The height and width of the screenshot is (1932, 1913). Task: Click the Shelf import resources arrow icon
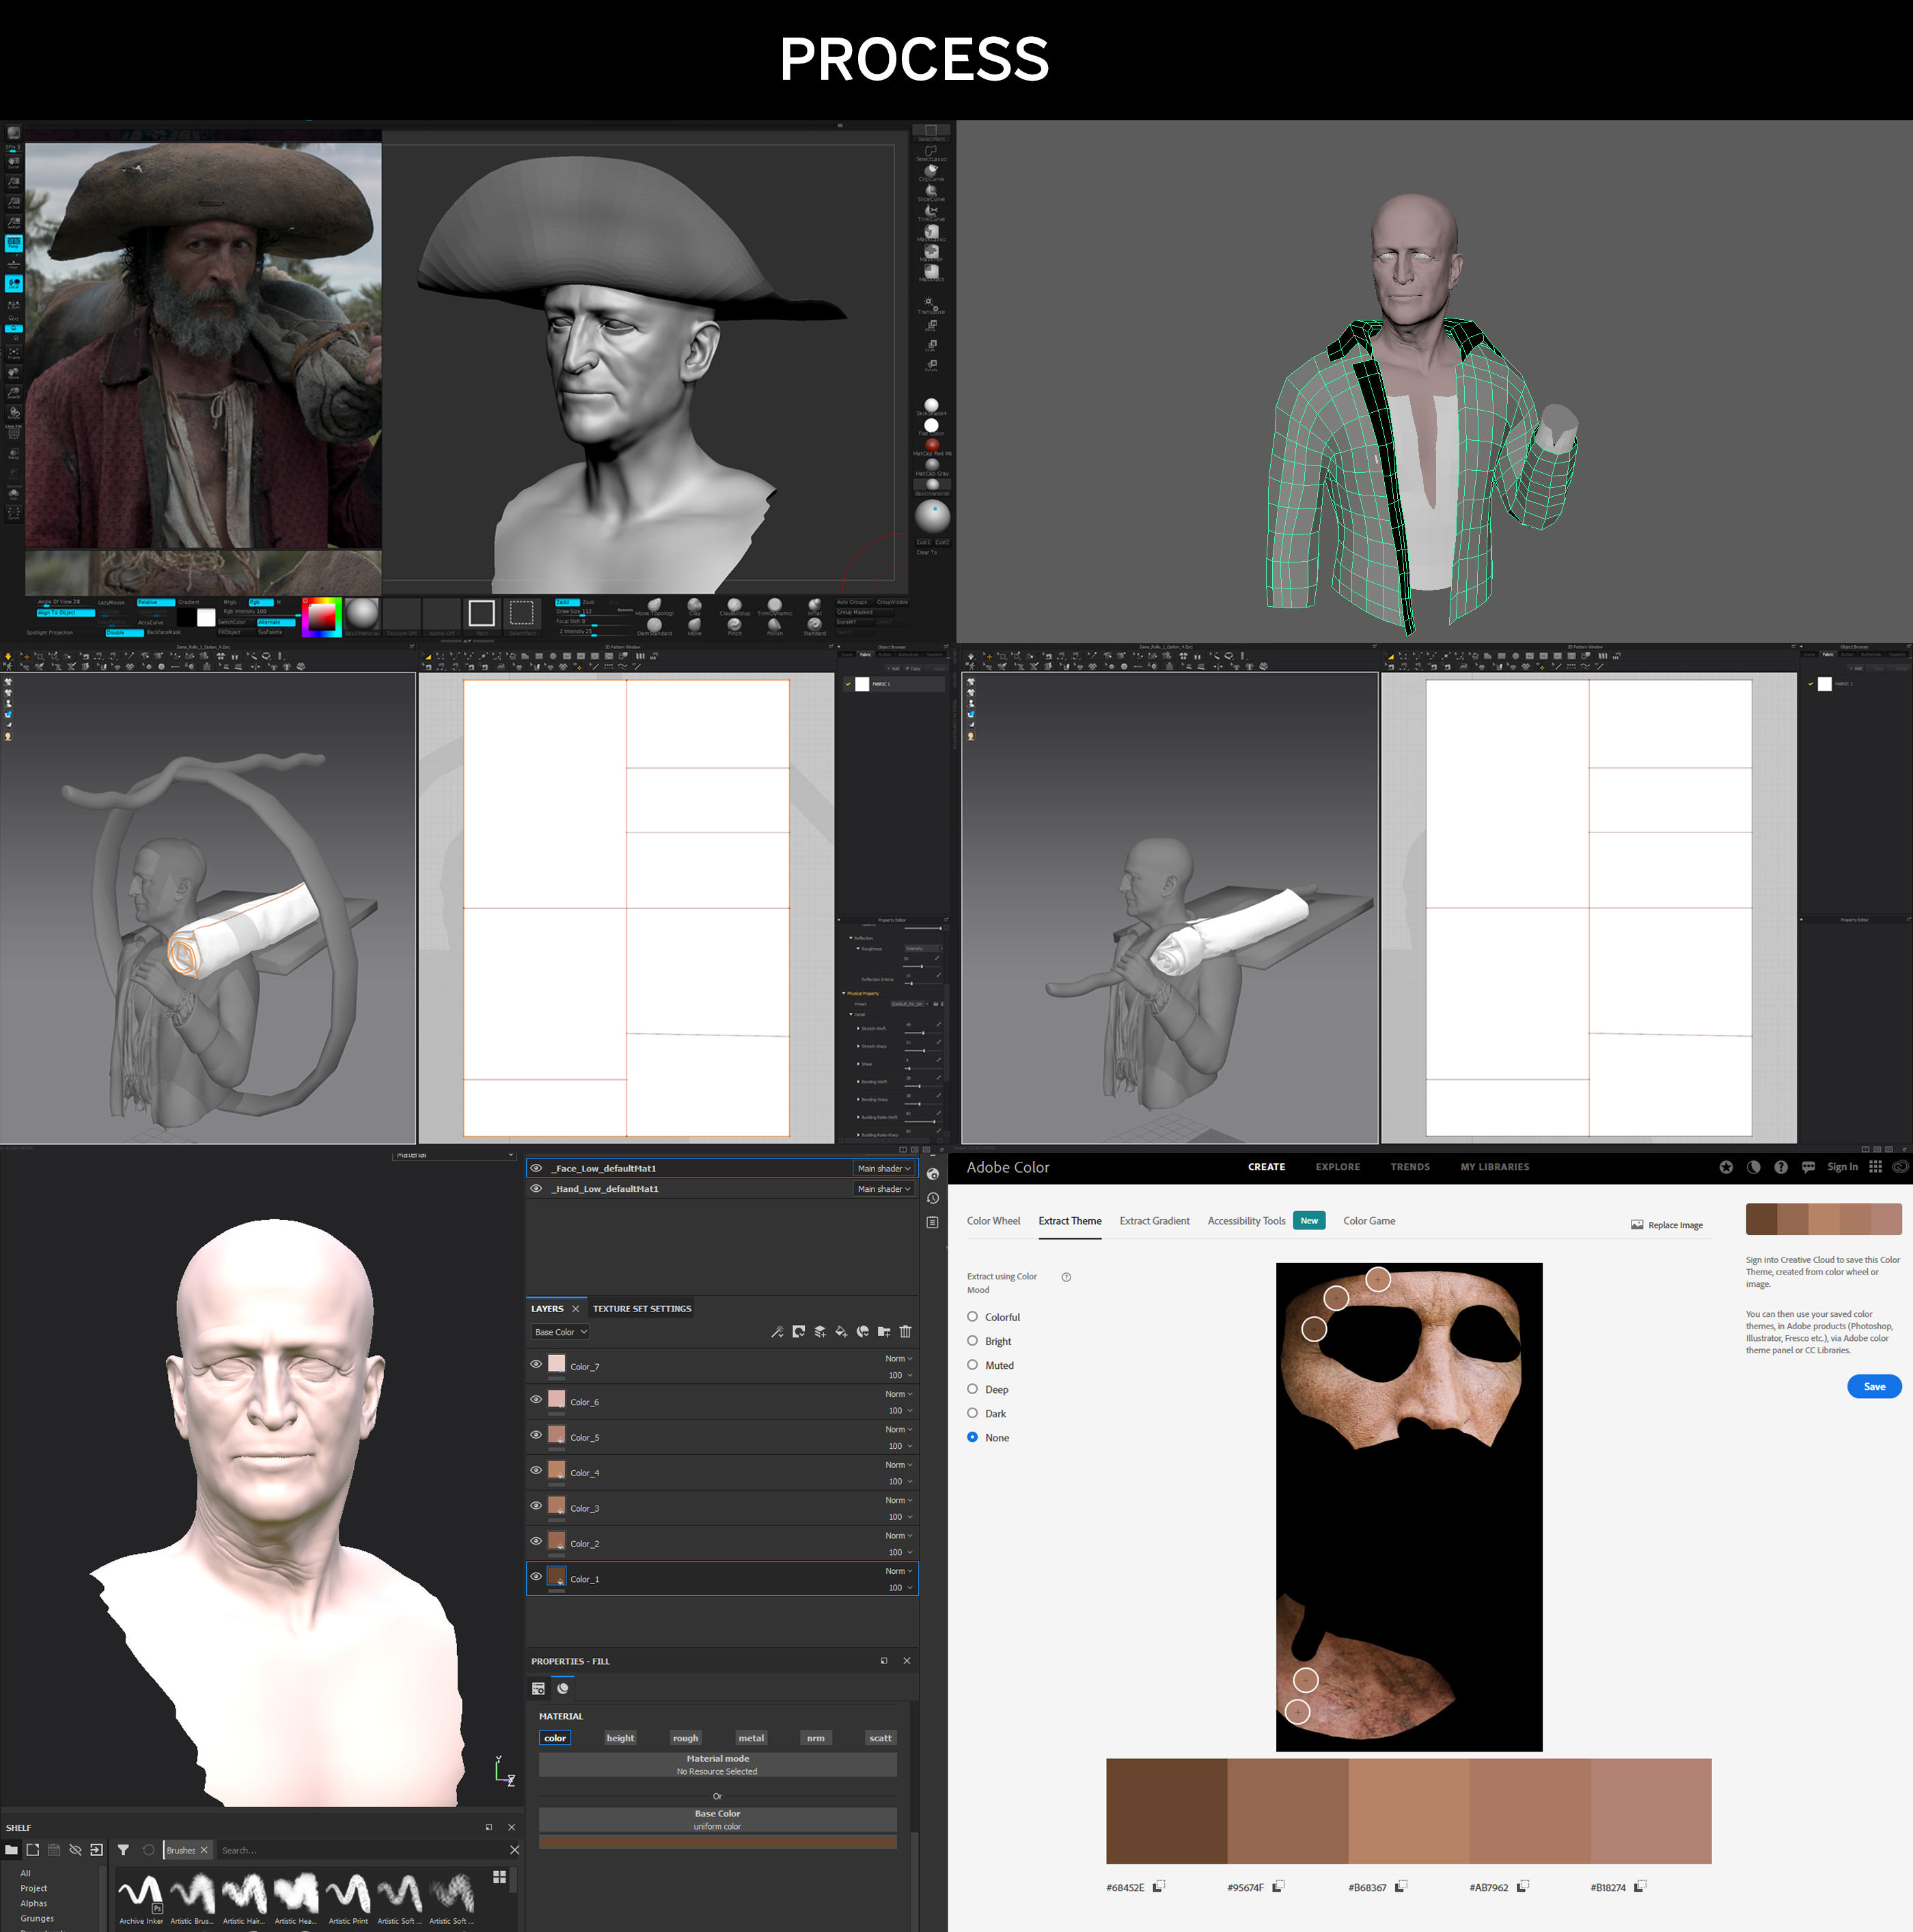click(x=96, y=1850)
